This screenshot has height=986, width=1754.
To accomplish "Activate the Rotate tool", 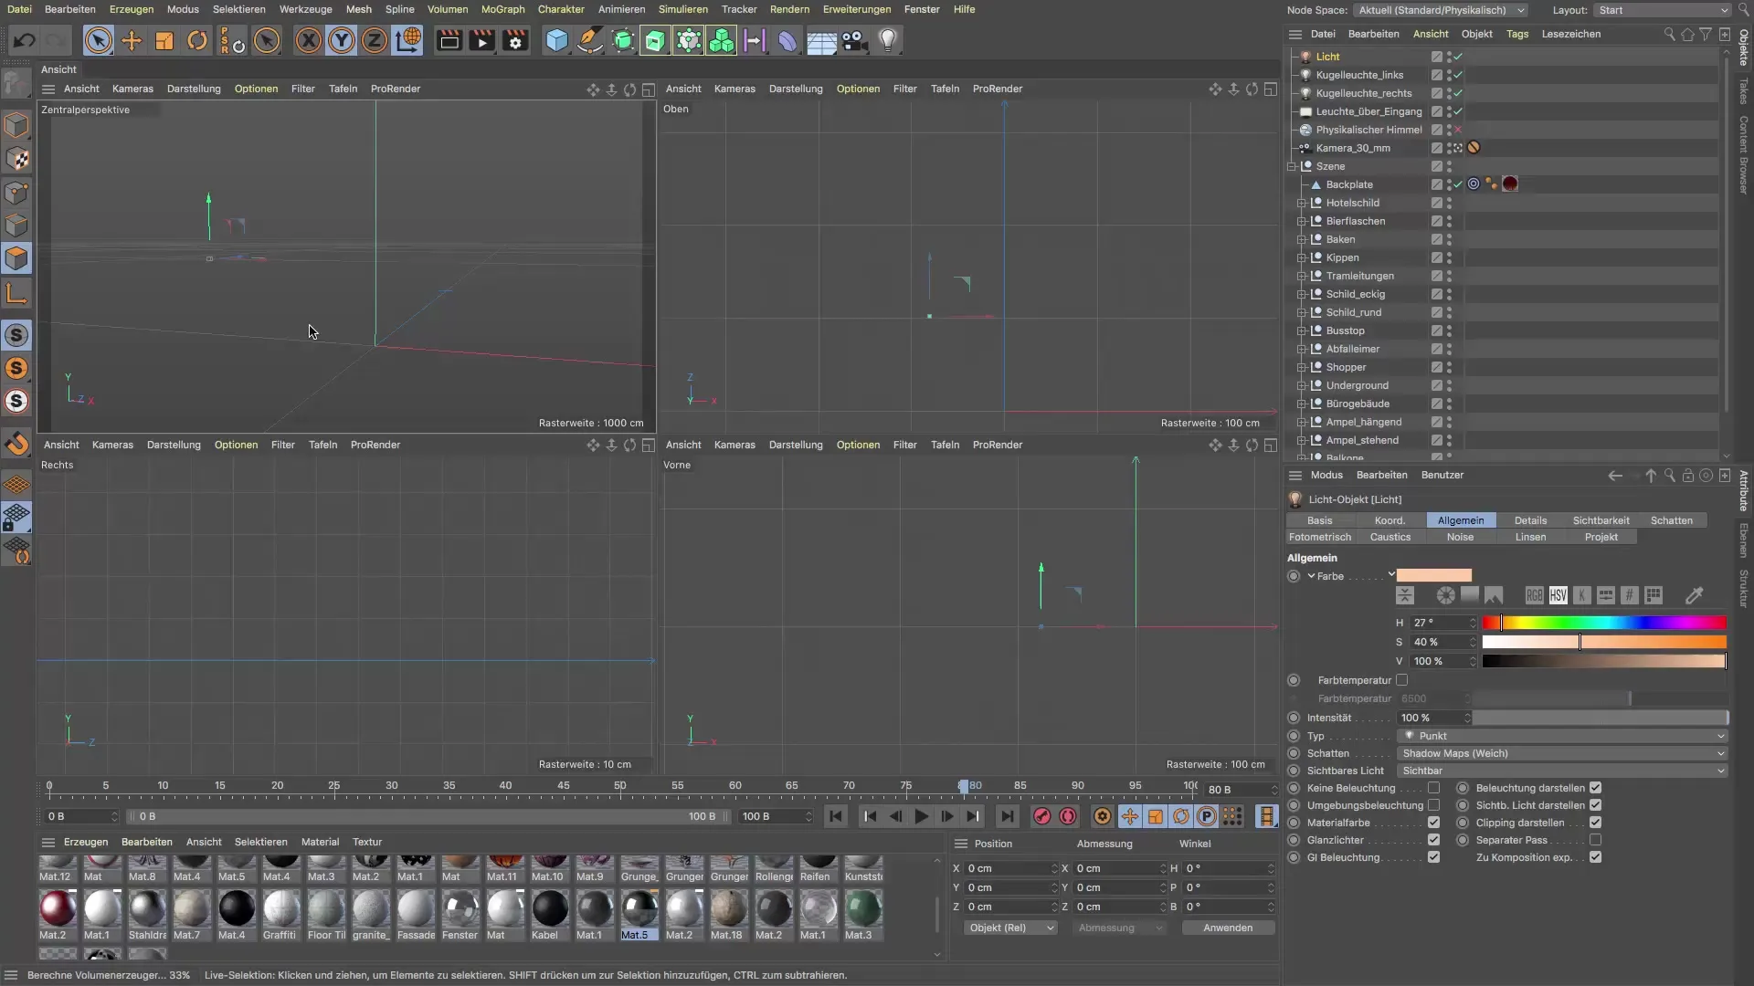I will (197, 40).
